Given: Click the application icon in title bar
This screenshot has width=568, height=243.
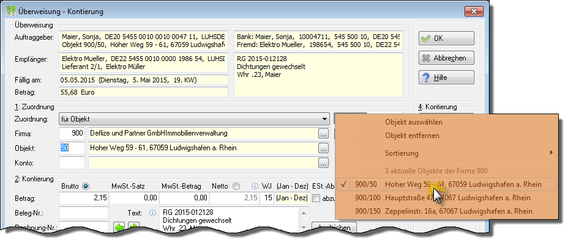Looking at the screenshot, I should 11,11.
